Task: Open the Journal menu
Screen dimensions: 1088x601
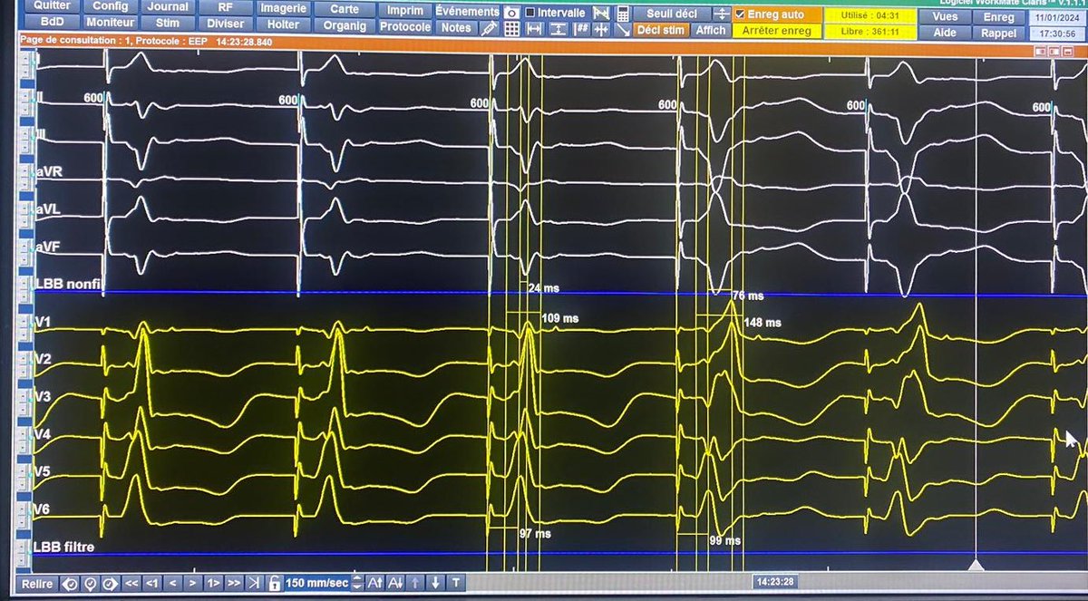Action: [x=167, y=7]
